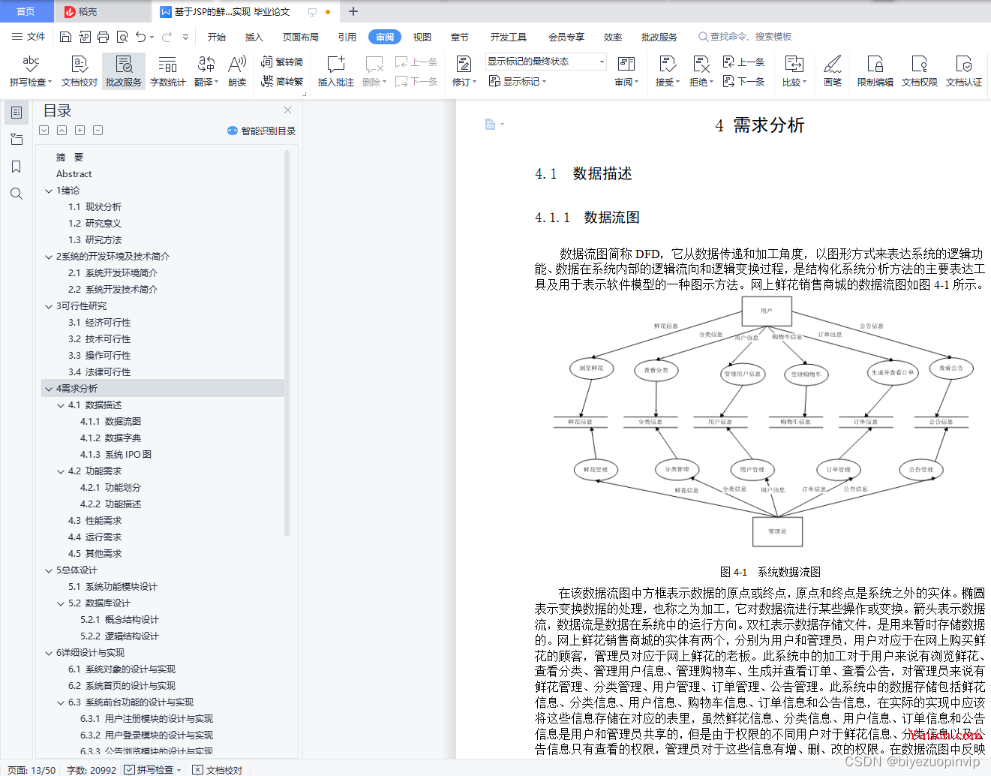Viewport: 991px width, 776px height.
Task: Switch to the 开始 ribbon tab
Action: pyautogui.click(x=217, y=37)
